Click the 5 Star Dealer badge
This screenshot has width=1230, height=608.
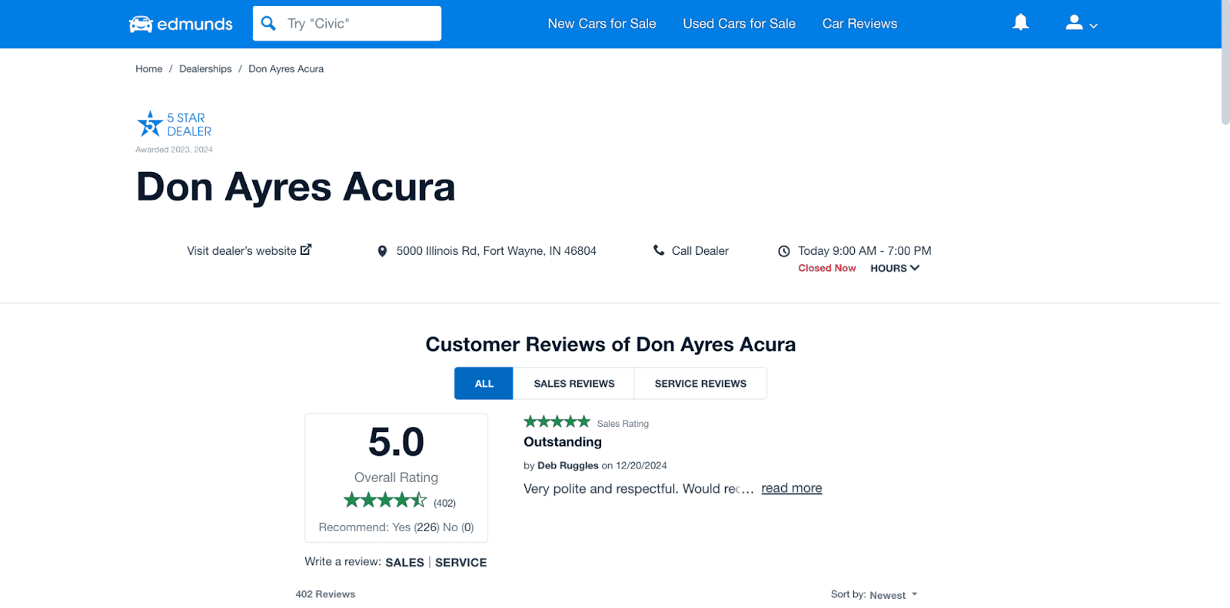point(175,124)
